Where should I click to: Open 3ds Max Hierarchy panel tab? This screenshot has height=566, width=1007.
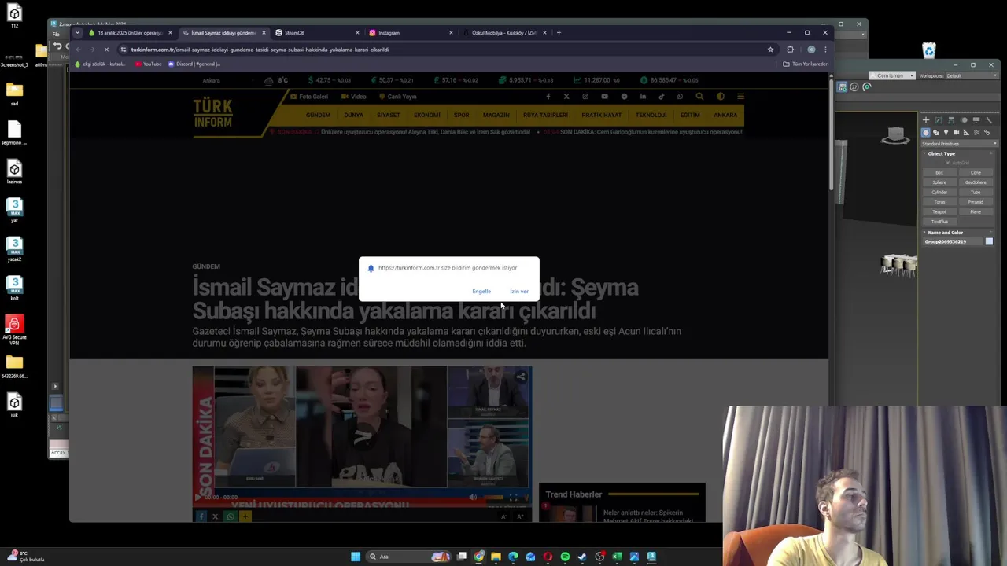[x=951, y=120]
